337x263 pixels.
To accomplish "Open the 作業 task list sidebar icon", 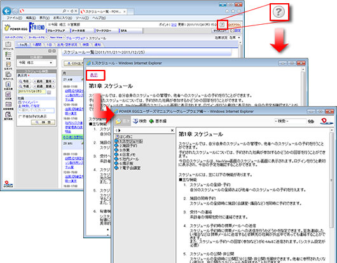I will tap(8, 55).
